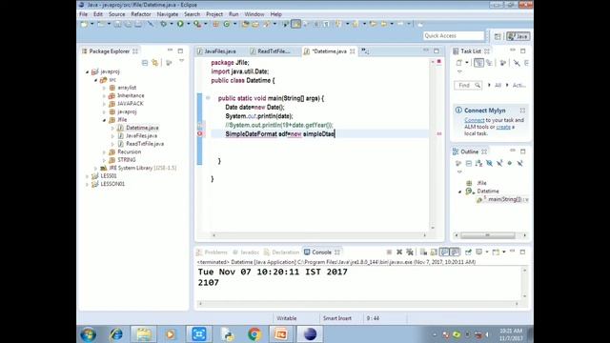Viewport: 610px width, 343px height.
Task: Toggle Hide Static Members in Outline toolbar
Action: click(x=499, y=163)
